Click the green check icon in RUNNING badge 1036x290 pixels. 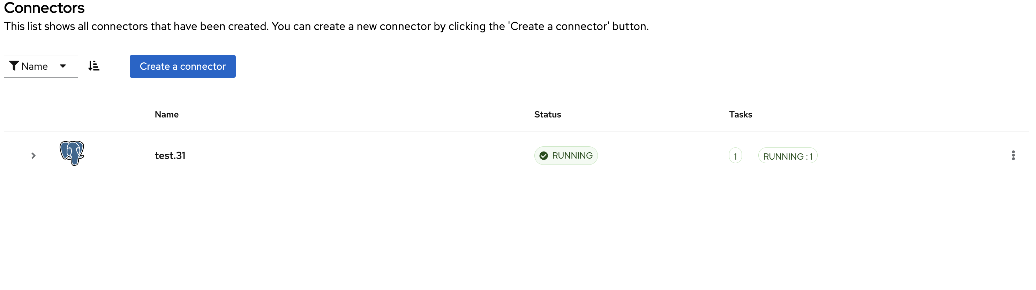tap(543, 155)
